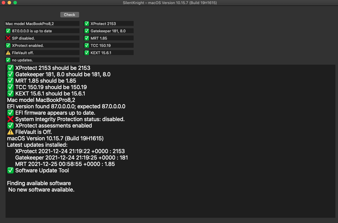Click the yellow minimize window button
The width and height of the screenshot is (338, 223).
tap(9, 3)
